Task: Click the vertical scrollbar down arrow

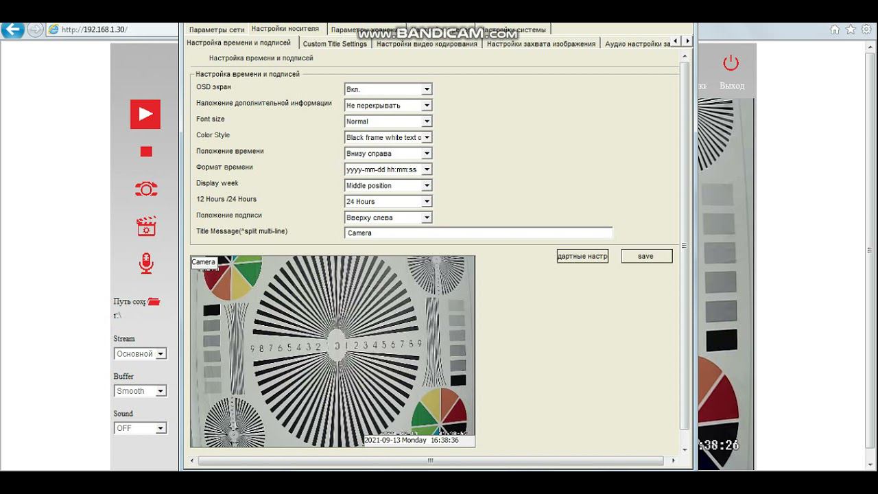Action: 685,450
